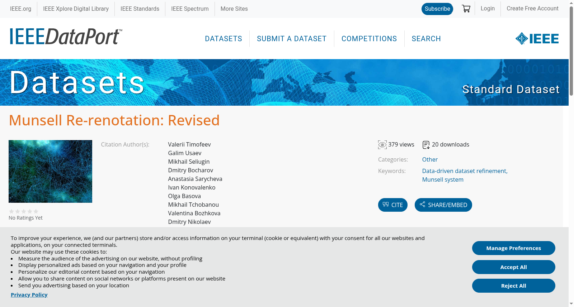Screen dimensions: 574x307
Task: Open the IEEE Standards site
Action: click(140, 9)
